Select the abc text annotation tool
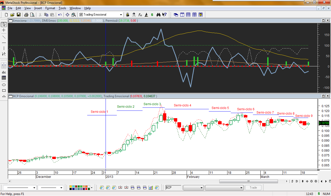 click(x=4, y=72)
